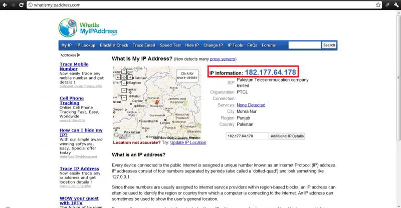
Task: Follow the proxy servers link
Action: click(223, 59)
